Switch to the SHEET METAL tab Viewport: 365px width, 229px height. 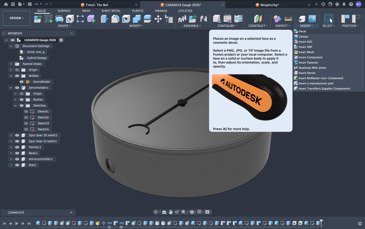click(x=111, y=11)
